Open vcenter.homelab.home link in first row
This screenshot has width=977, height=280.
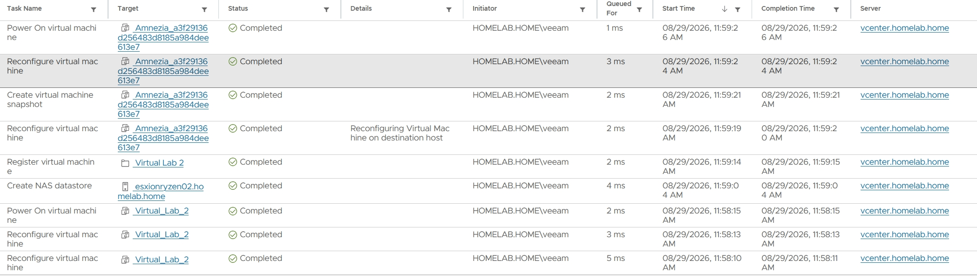904,28
